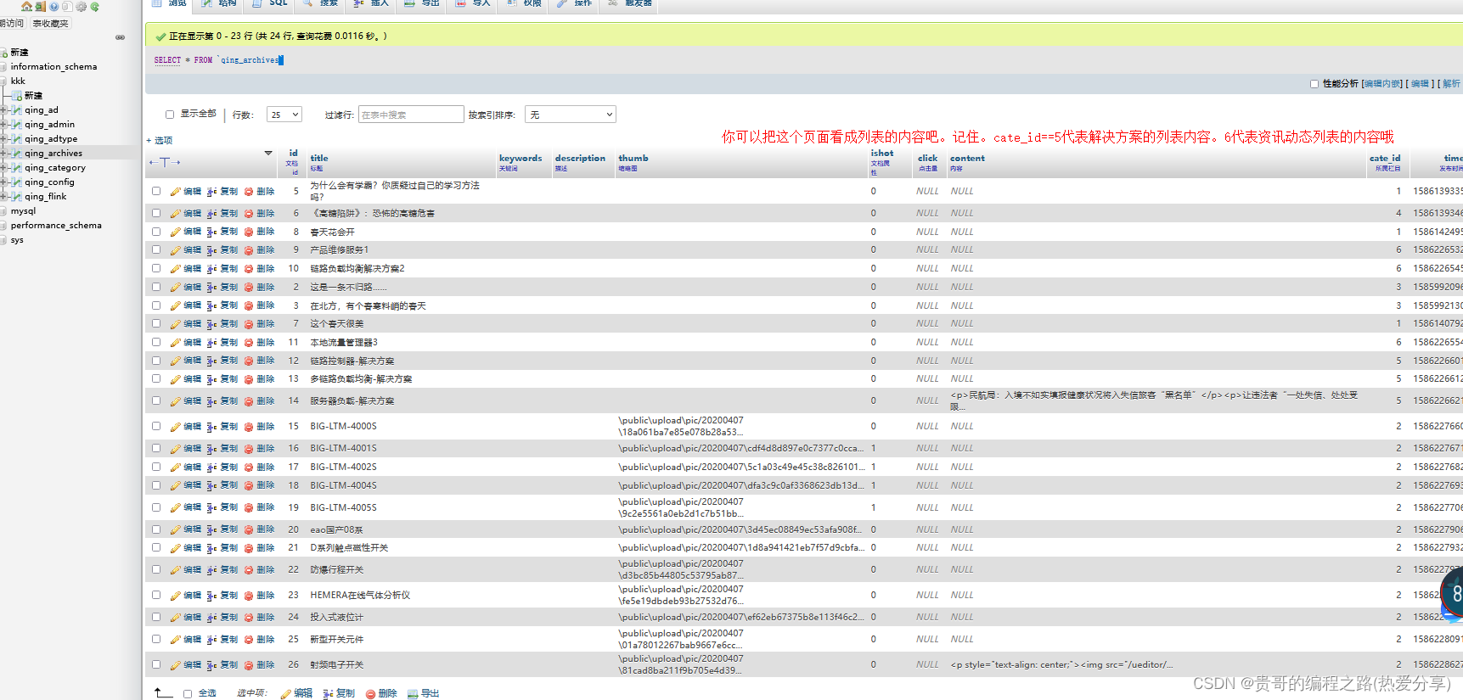Click edit pencil for BIG-LTM-4000S row

(x=175, y=427)
